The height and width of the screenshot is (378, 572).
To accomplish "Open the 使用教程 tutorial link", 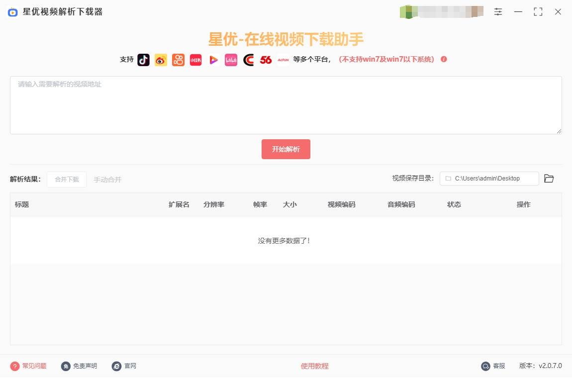I will pyautogui.click(x=314, y=366).
